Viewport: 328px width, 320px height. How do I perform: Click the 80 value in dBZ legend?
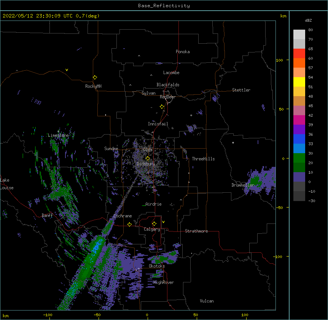(310, 30)
